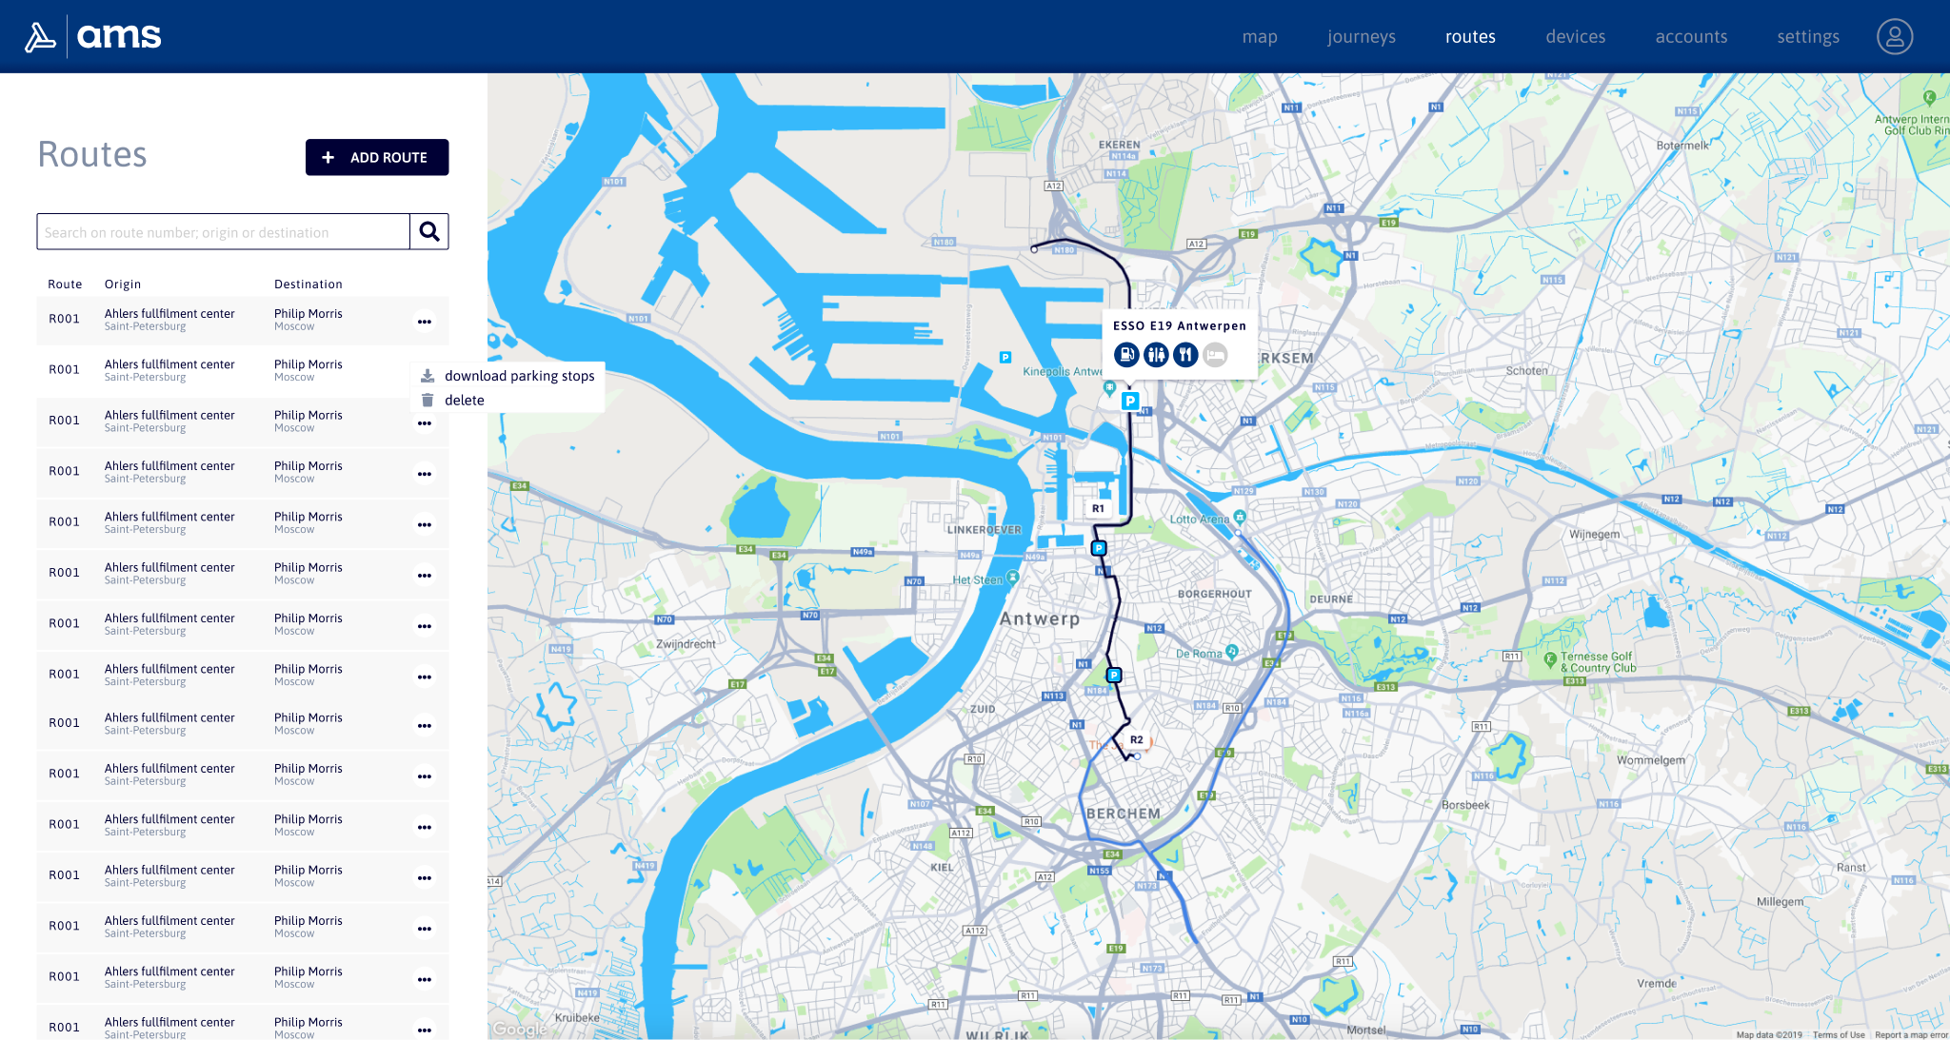Click the fuel pump icon in ESSO popup

[x=1125, y=355]
